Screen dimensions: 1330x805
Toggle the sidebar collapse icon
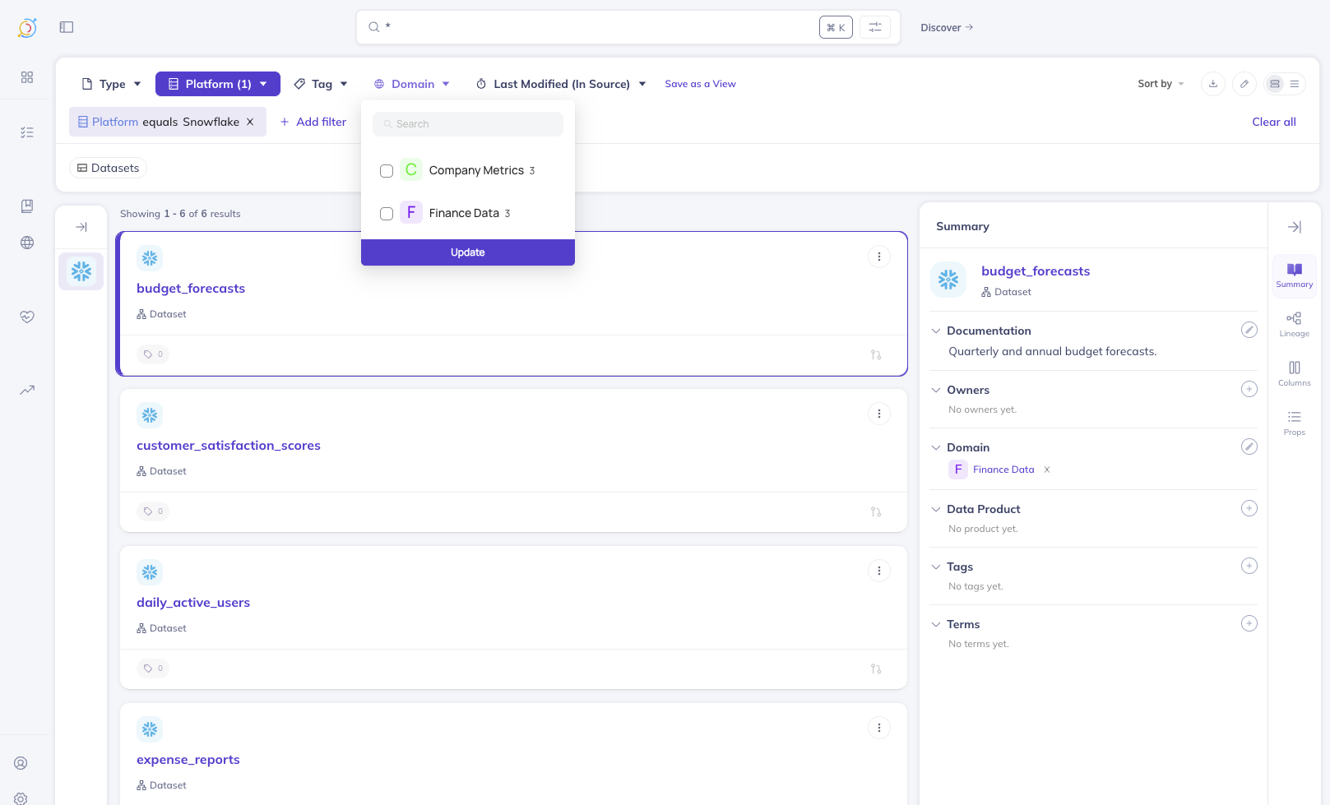click(67, 27)
